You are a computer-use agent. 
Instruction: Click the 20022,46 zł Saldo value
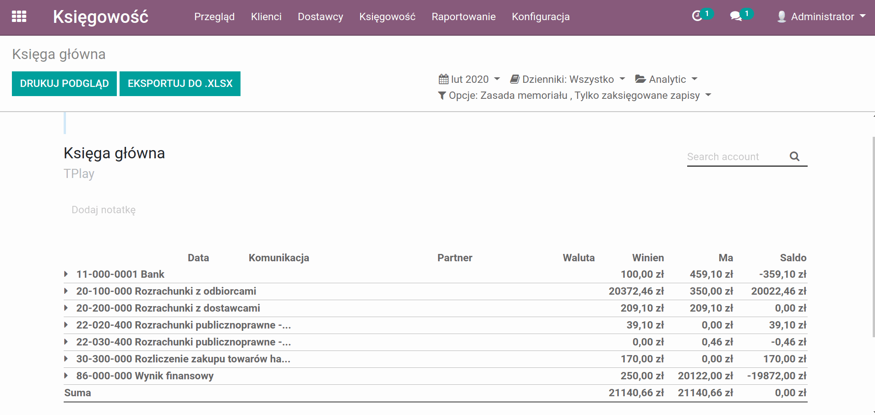pyautogui.click(x=779, y=291)
